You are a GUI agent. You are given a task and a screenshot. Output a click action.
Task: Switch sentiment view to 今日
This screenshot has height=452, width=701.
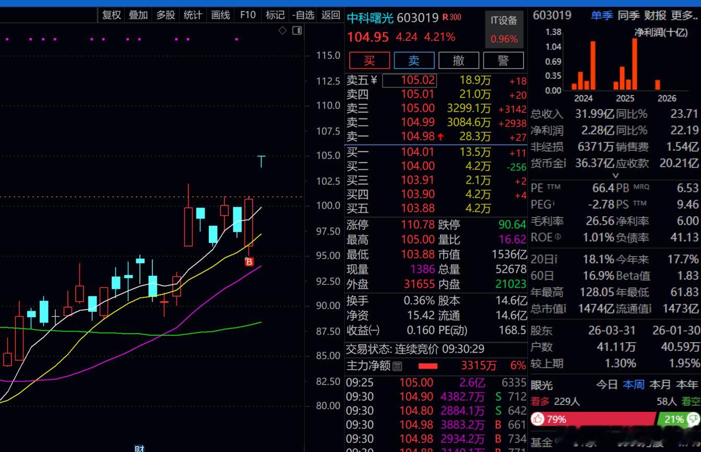(x=607, y=385)
